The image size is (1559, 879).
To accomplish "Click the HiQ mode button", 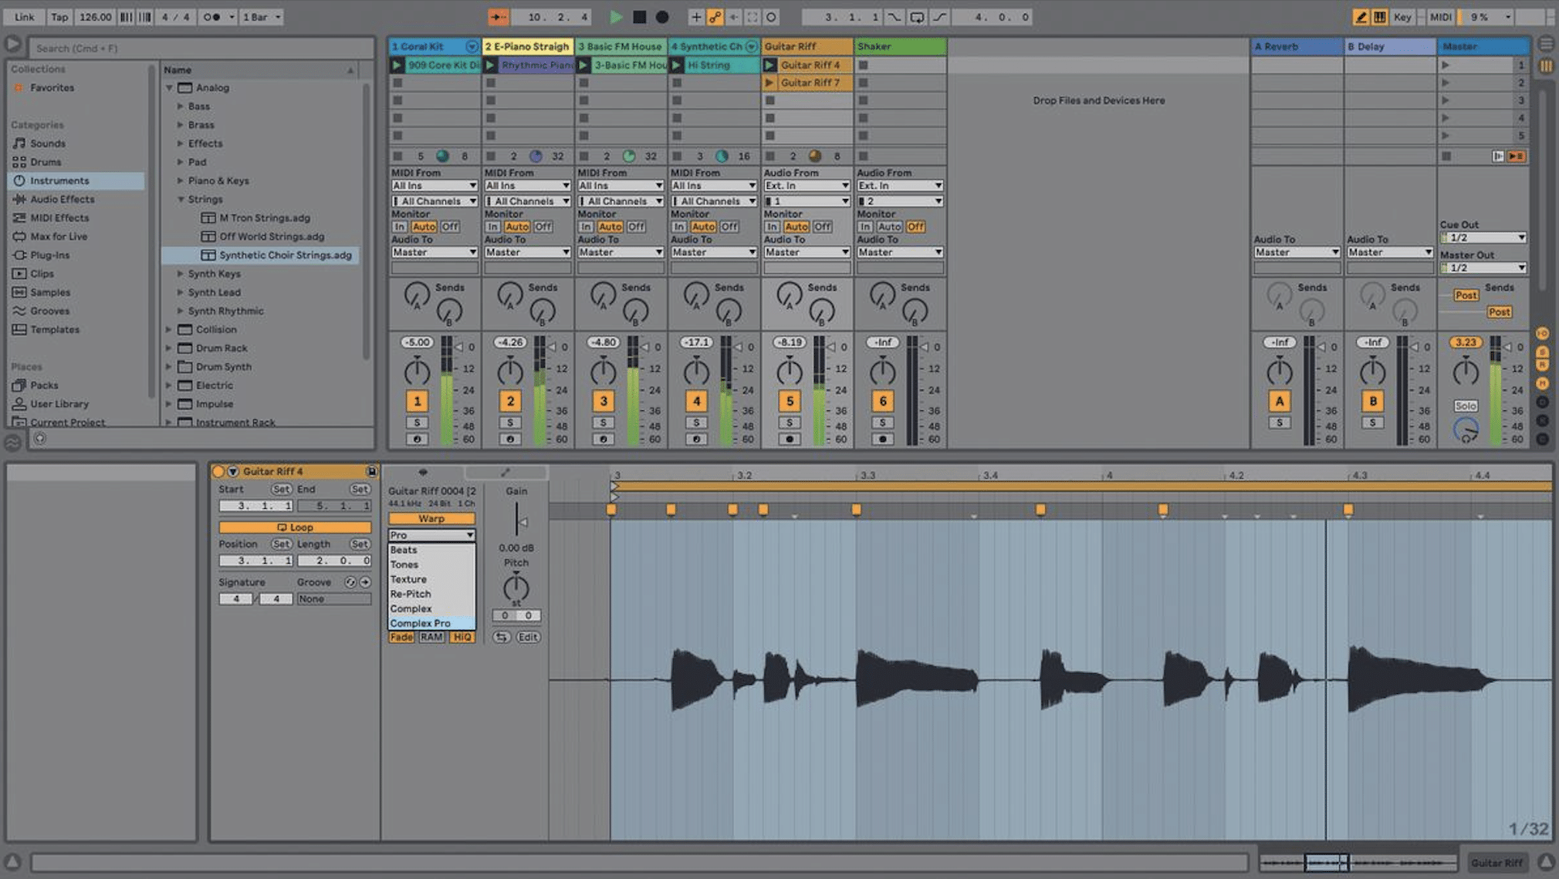I will coord(462,636).
